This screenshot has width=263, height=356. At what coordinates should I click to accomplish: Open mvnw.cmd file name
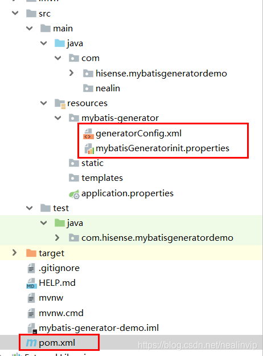tap(61, 313)
